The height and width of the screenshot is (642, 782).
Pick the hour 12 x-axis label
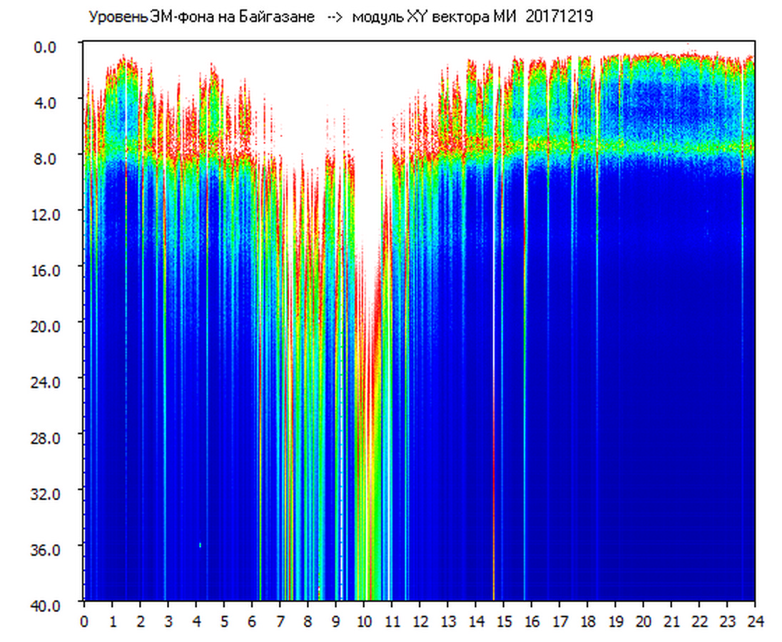420,621
